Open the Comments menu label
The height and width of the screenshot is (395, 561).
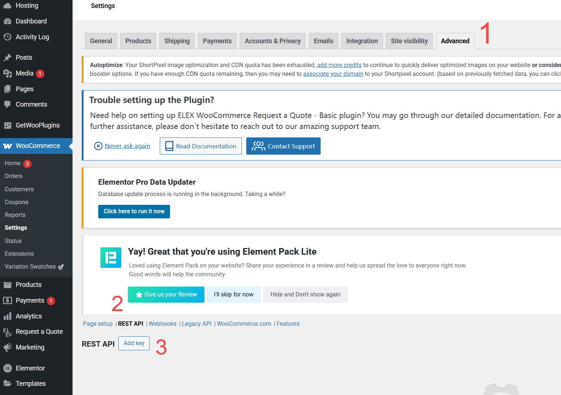(32, 104)
